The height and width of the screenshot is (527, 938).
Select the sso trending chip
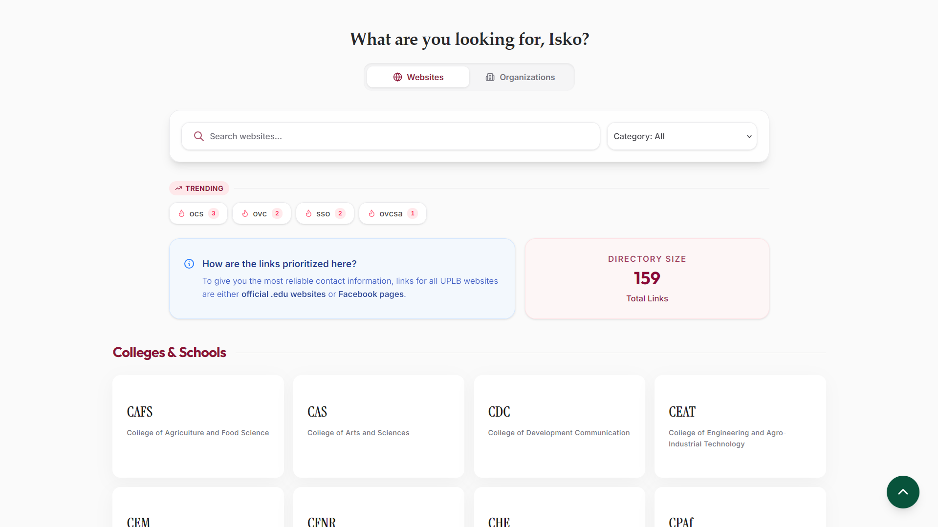pos(325,213)
